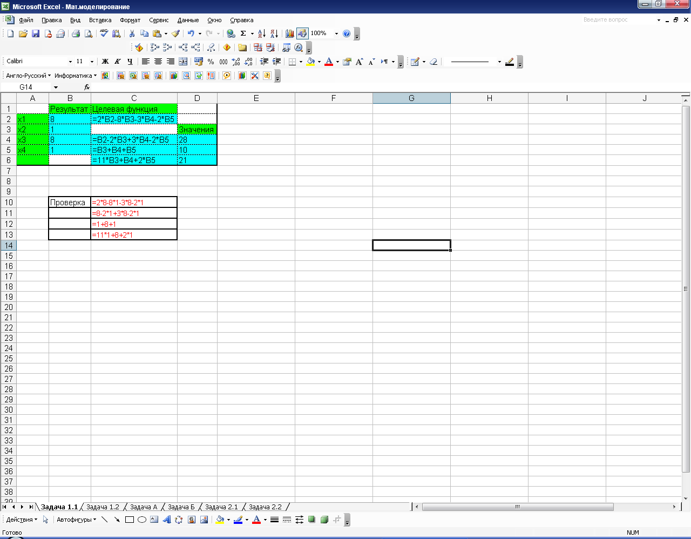The height and width of the screenshot is (539, 691).
Task: Apply percent style formatting
Action: [211, 62]
